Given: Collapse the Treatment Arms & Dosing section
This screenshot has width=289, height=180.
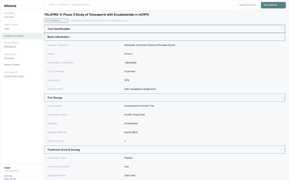Looking at the screenshot, I should [164, 149].
